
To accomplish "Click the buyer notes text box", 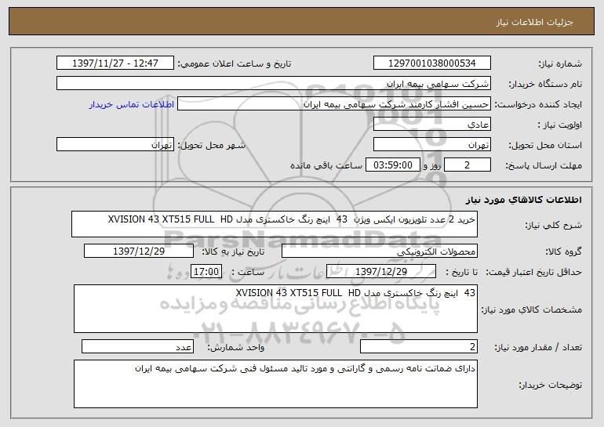I will [275, 384].
